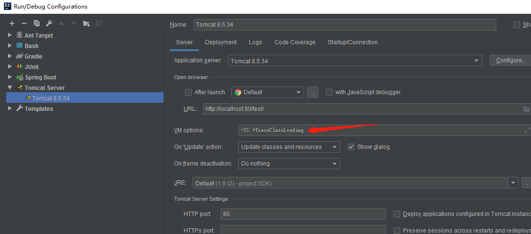Viewport: 531px width, 234px height.
Task: Click the browse folder icon beside URL
Action: click(x=526, y=109)
